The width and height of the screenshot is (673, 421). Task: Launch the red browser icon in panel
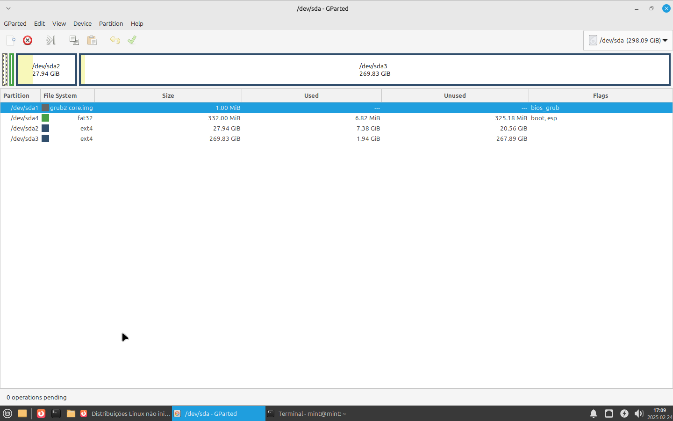click(x=41, y=414)
